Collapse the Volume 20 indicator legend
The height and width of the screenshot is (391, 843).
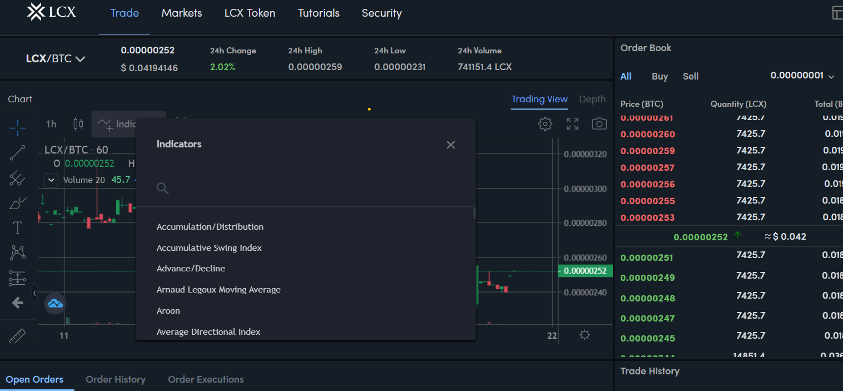click(51, 180)
